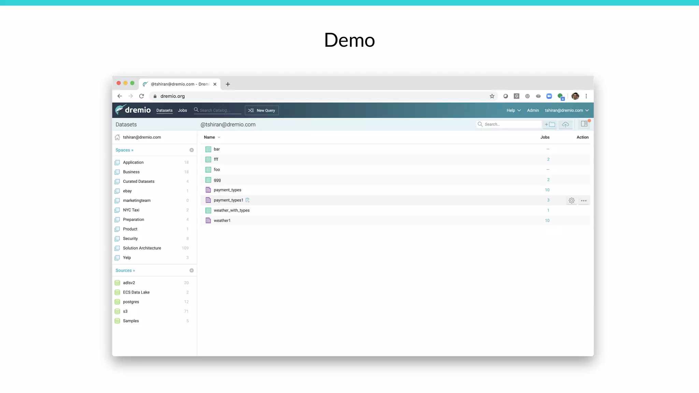The height and width of the screenshot is (393, 699).
Task: Open the Security space
Action: coord(130,239)
